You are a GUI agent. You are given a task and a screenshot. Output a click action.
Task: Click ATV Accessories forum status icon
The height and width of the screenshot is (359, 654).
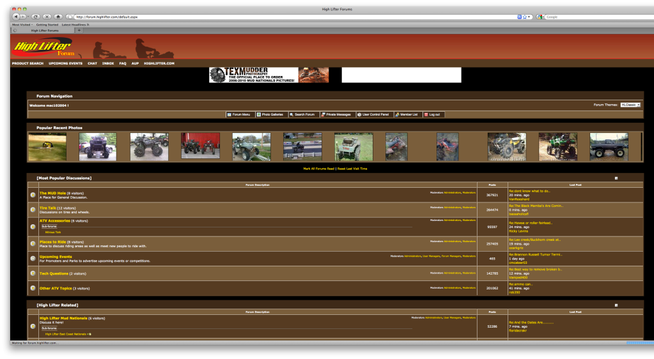click(33, 227)
